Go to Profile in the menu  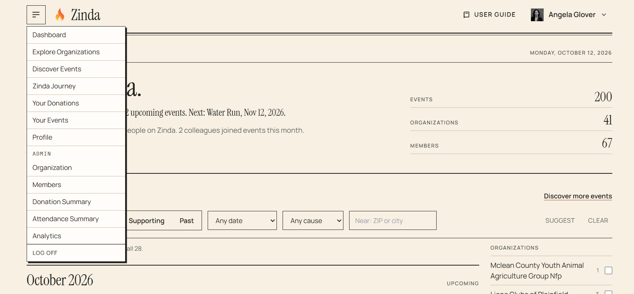click(76, 137)
